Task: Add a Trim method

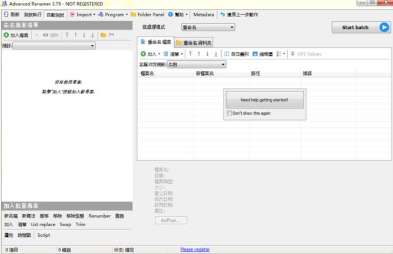Action: click(x=80, y=225)
